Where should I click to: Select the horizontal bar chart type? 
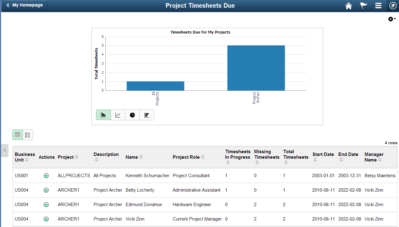click(147, 114)
